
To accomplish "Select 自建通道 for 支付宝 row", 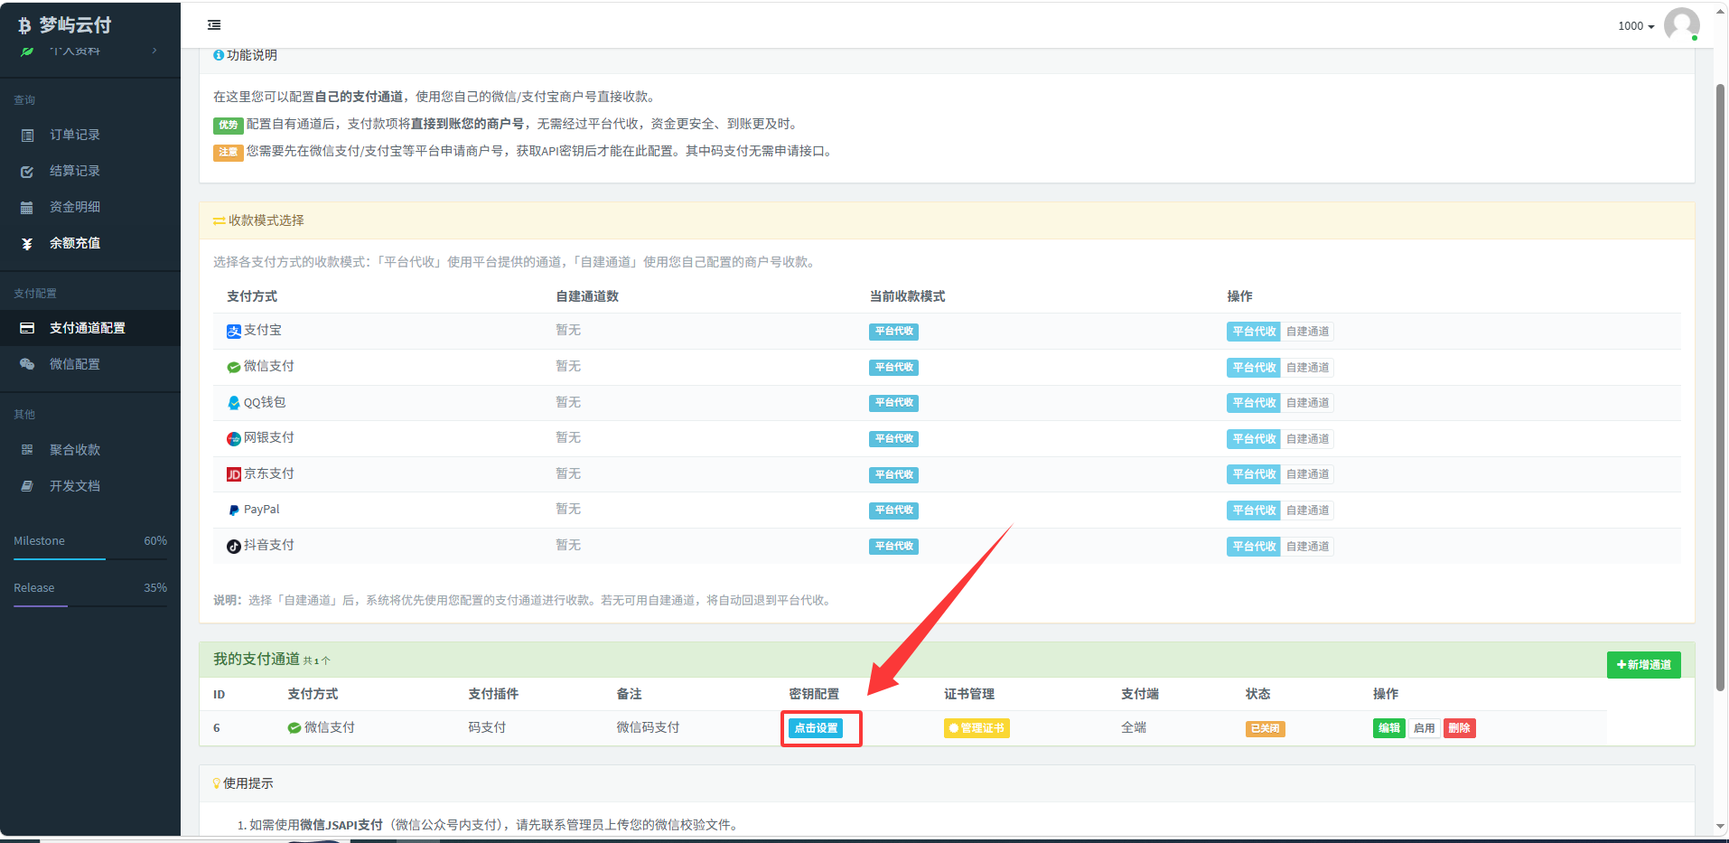I will (1307, 332).
